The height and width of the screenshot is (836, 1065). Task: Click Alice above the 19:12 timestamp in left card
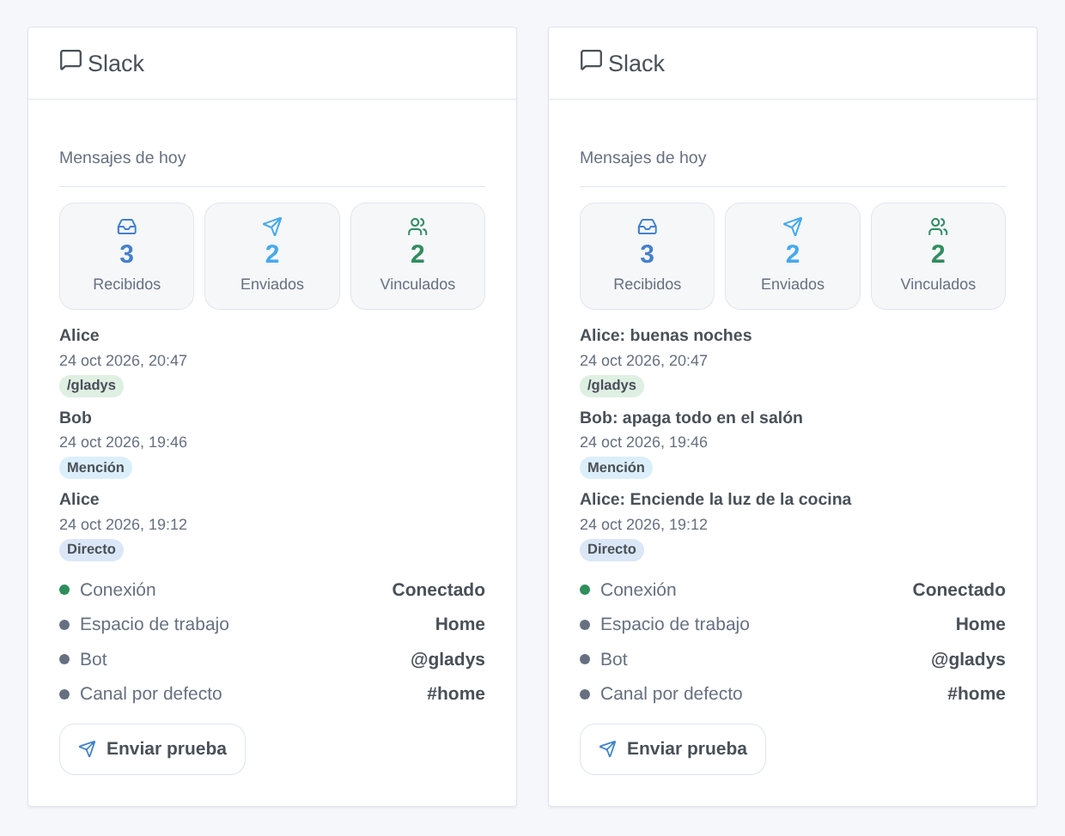(79, 500)
